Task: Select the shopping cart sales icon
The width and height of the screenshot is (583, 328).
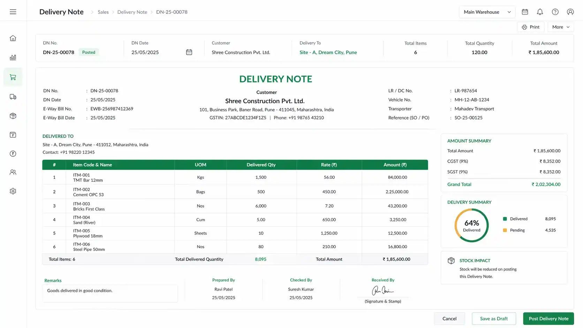Action: pyautogui.click(x=13, y=77)
